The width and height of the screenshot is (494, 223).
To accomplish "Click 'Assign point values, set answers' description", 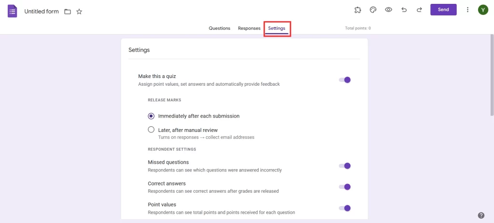I will (x=209, y=84).
